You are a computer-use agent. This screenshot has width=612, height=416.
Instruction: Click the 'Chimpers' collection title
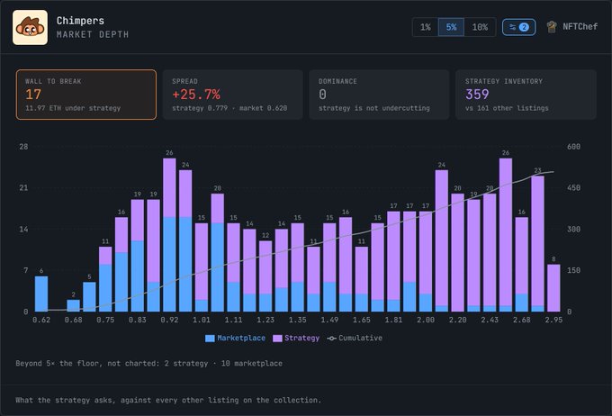80,21
